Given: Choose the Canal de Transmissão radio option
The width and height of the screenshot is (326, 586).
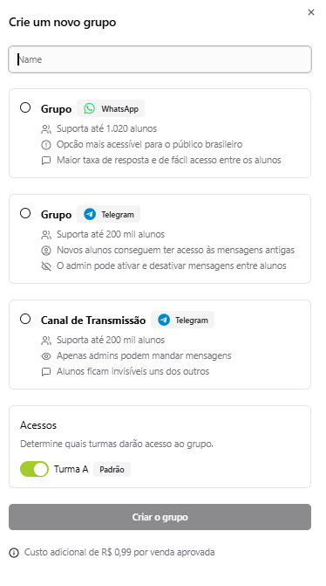Looking at the screenshot, I should [x=25, y=319].
